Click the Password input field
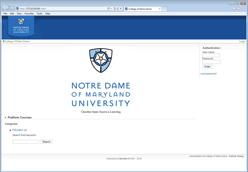Screen dimensions: 248x172 [211, 62]
